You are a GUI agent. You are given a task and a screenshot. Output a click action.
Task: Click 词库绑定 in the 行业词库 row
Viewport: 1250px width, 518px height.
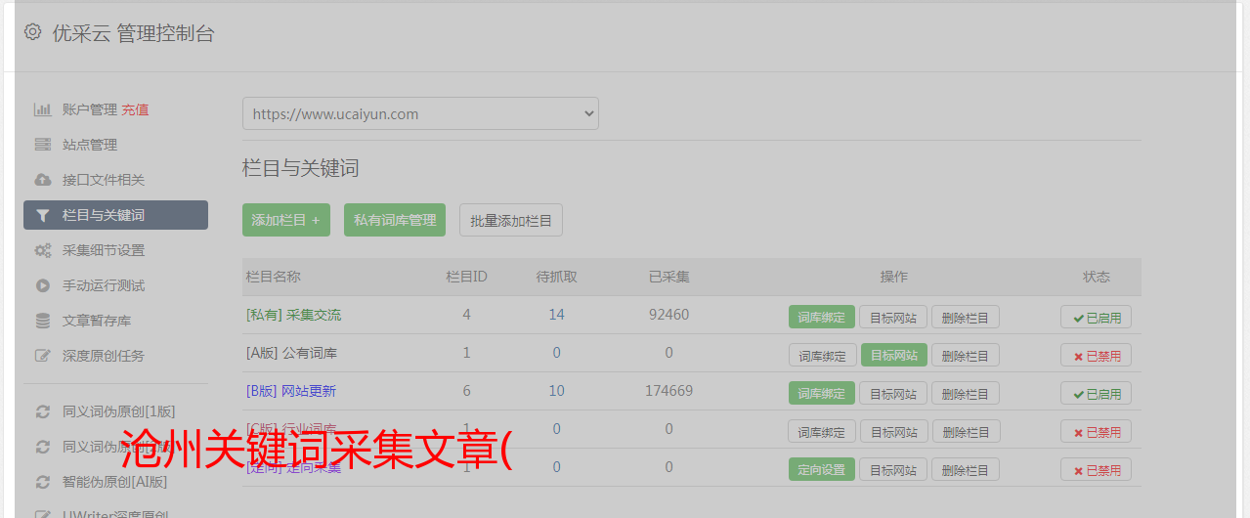point(822,431)
